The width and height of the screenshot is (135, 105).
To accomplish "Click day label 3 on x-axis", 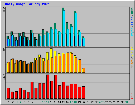I will tap(17, 102).
